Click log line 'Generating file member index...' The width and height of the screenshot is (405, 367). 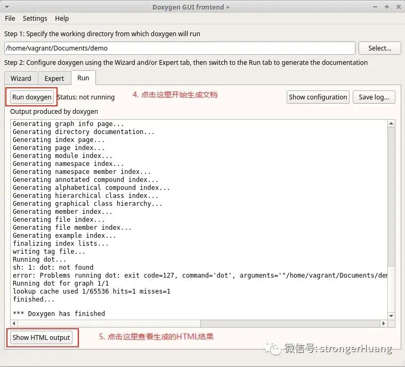pos(72,228)
